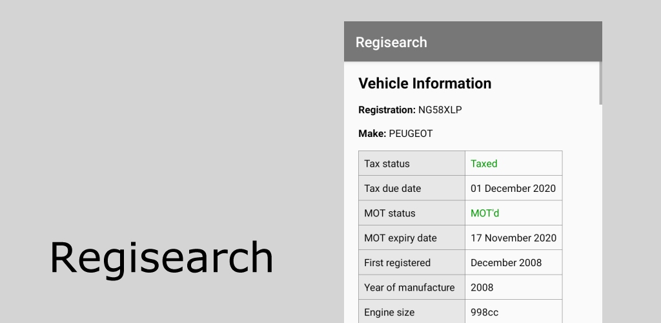This screenshot has height=323, width=661.
Task: Click the scrollbar thumb in the panel
Action: 600,83
